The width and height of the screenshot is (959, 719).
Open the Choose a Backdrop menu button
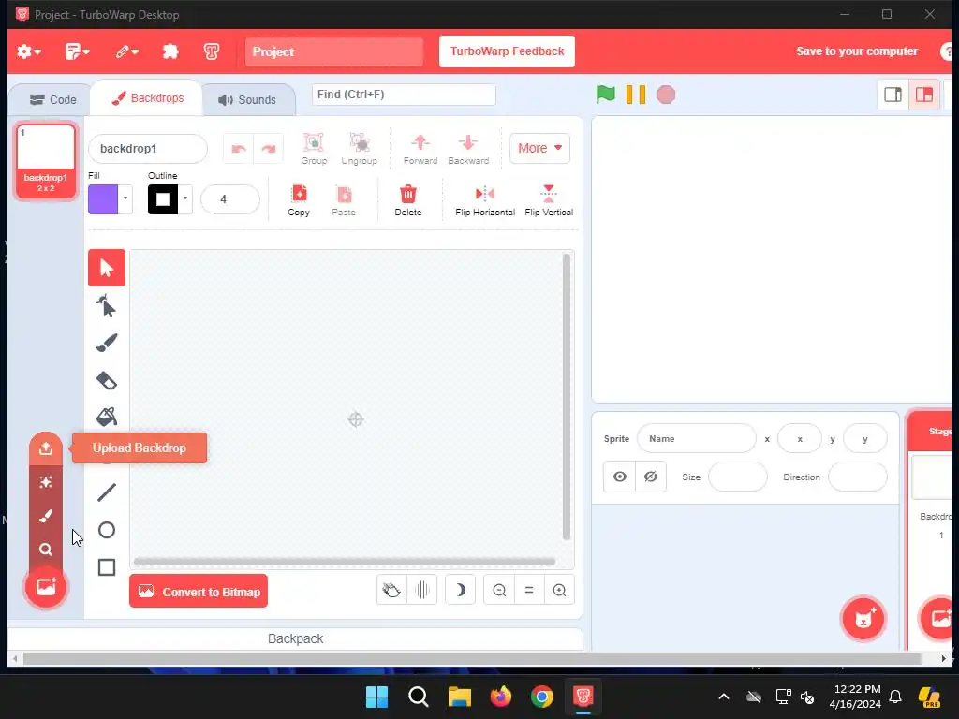tap(46, 587)
